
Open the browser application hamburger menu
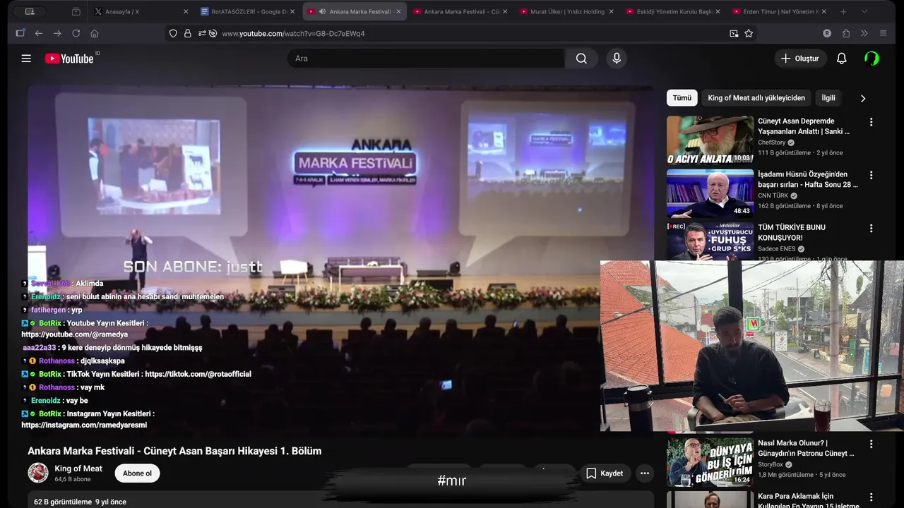click(x=883, y=33)
